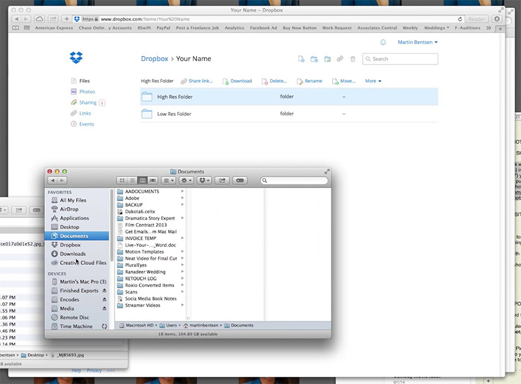This screenshot has width=521, height=384.
Task: Click the link icon in Dropbox header
Action: point(340,59)
